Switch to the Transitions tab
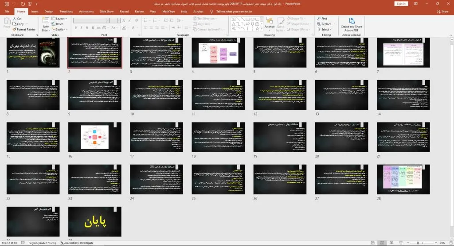Image resolution: width=454 pixels, height=246 pixels. pos(66,12)
